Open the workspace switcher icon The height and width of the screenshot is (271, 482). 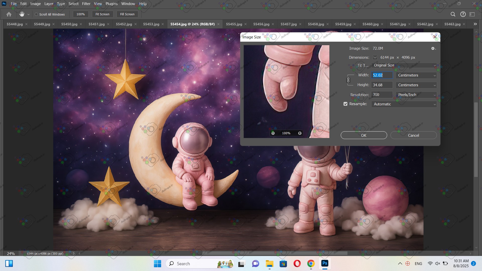click(472, 14)
